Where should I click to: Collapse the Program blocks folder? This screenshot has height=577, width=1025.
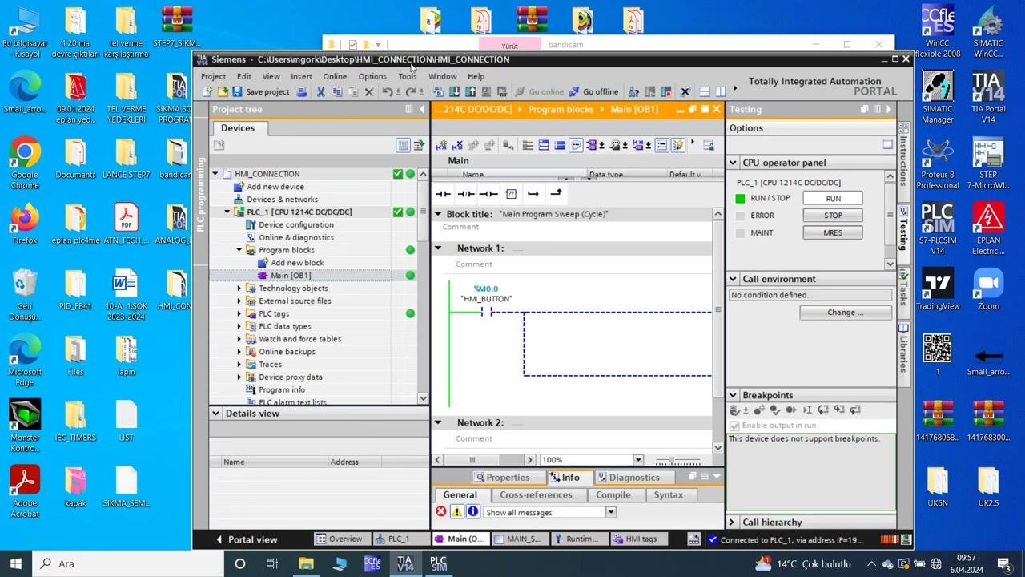239,250
